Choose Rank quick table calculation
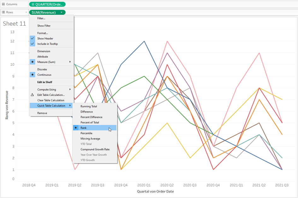The image size is (298, 198). tap(95, 128)
